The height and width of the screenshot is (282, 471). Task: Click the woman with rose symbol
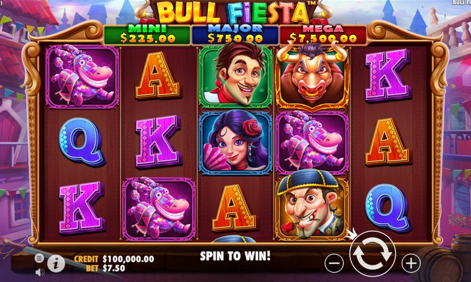click(235, 143)
